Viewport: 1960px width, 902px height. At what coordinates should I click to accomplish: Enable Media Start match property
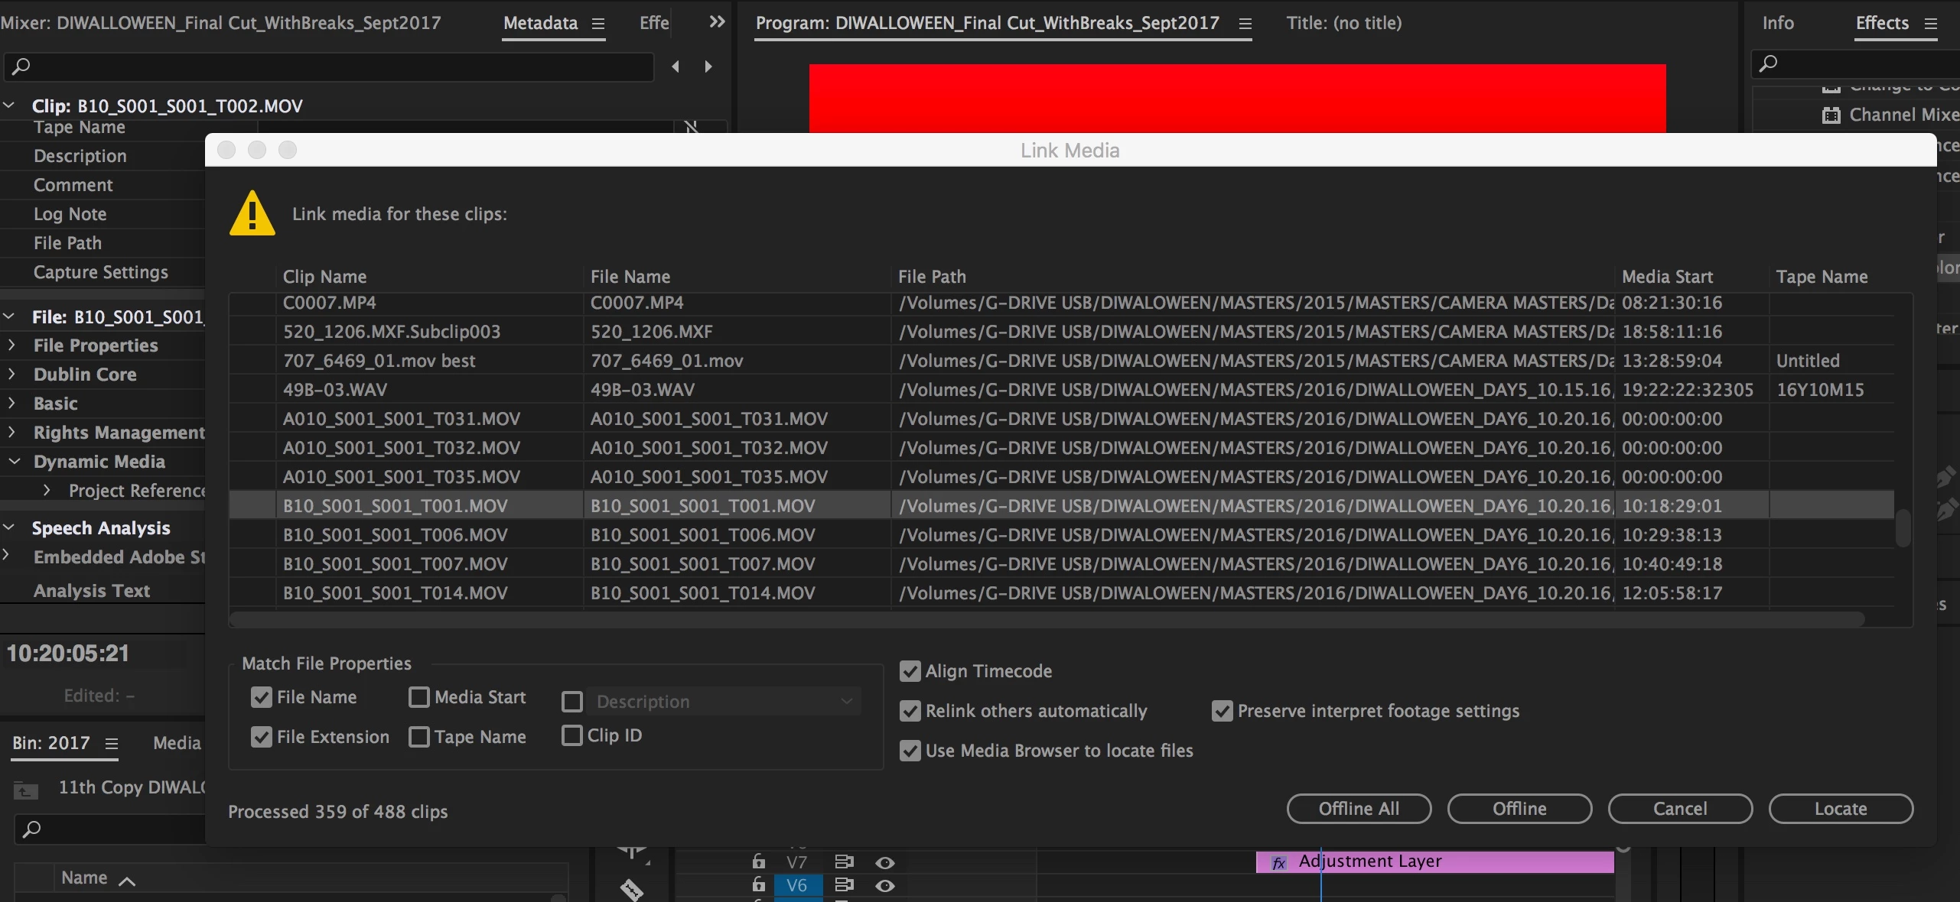coord(419,697)
